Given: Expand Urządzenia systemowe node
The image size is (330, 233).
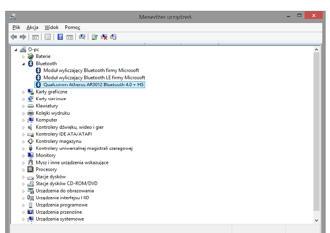Looking at the screenshot, I should (x=23, y=219).
